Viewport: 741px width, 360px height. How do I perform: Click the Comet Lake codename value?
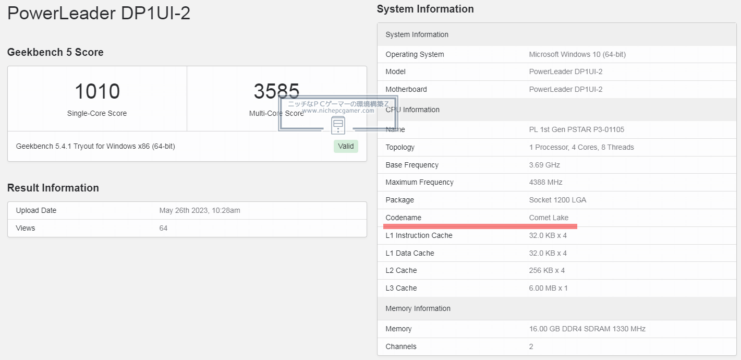coord(549,218)
